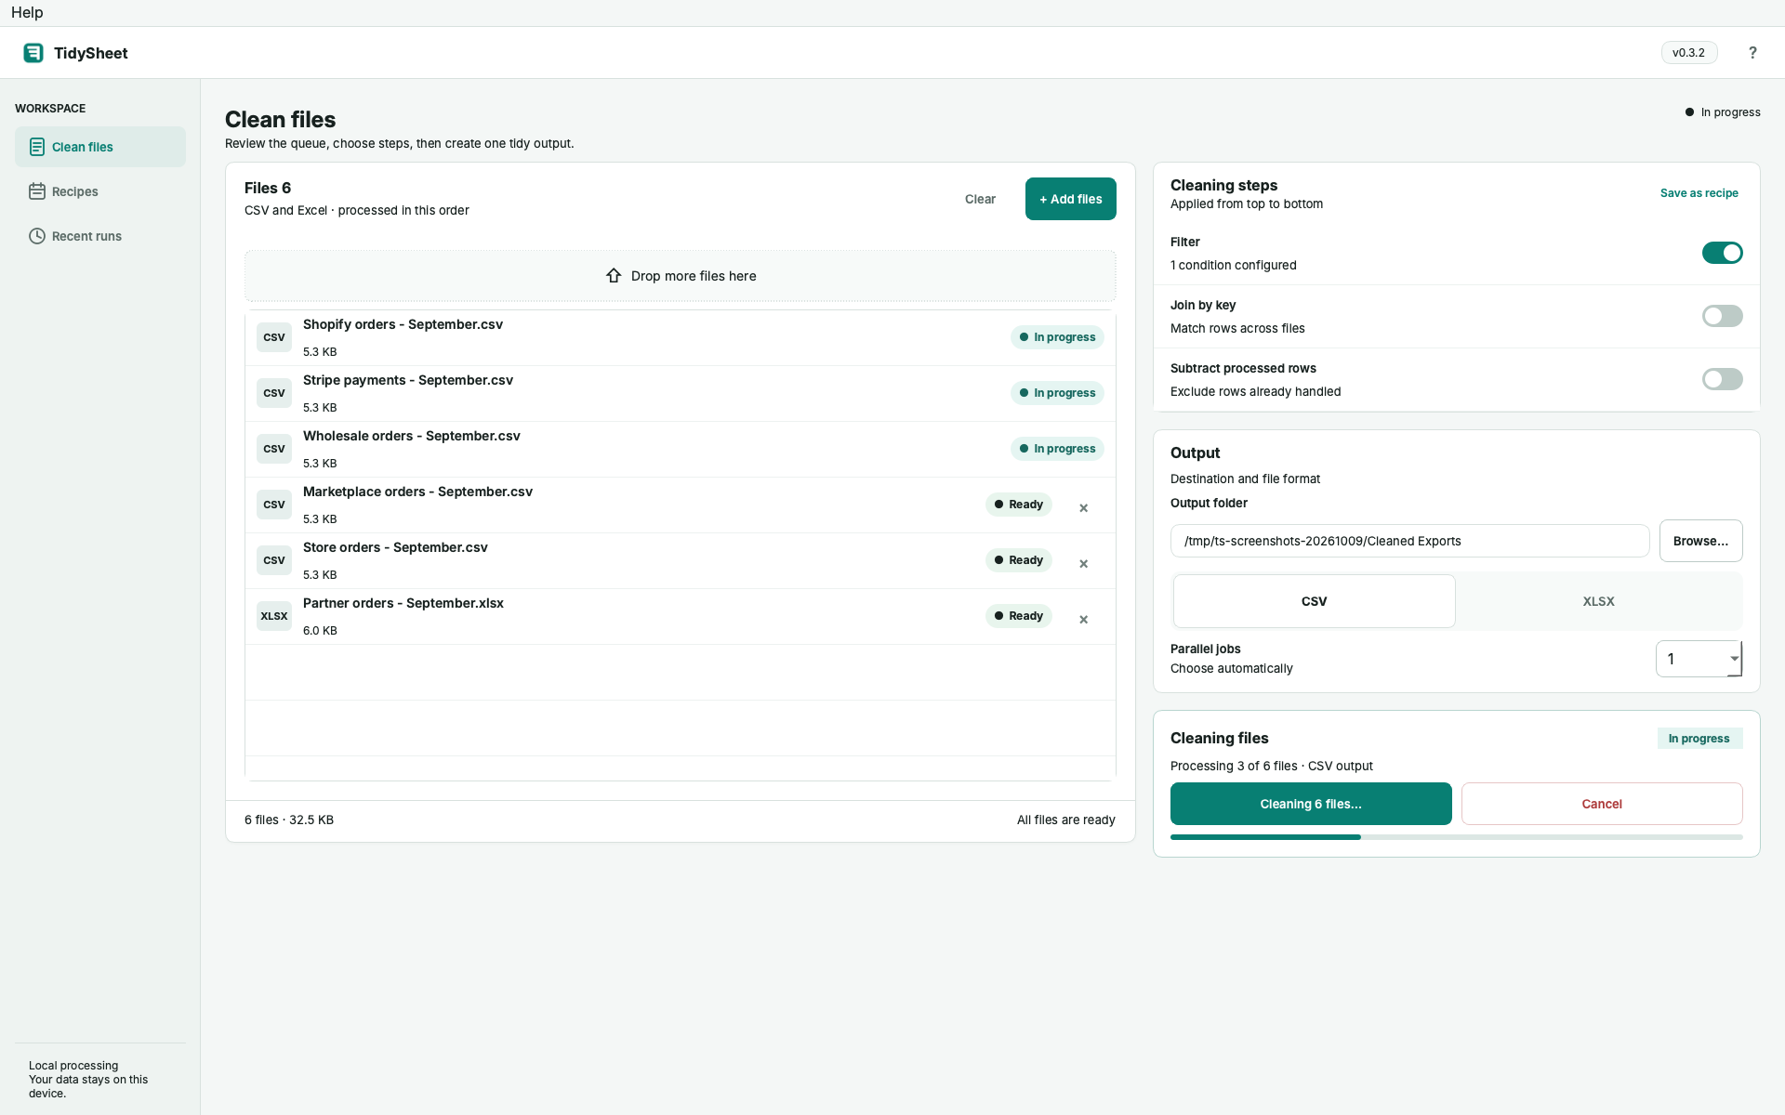Click the cleaning progress bar
This screenshot has width=1785, height=1115.
1456,837
